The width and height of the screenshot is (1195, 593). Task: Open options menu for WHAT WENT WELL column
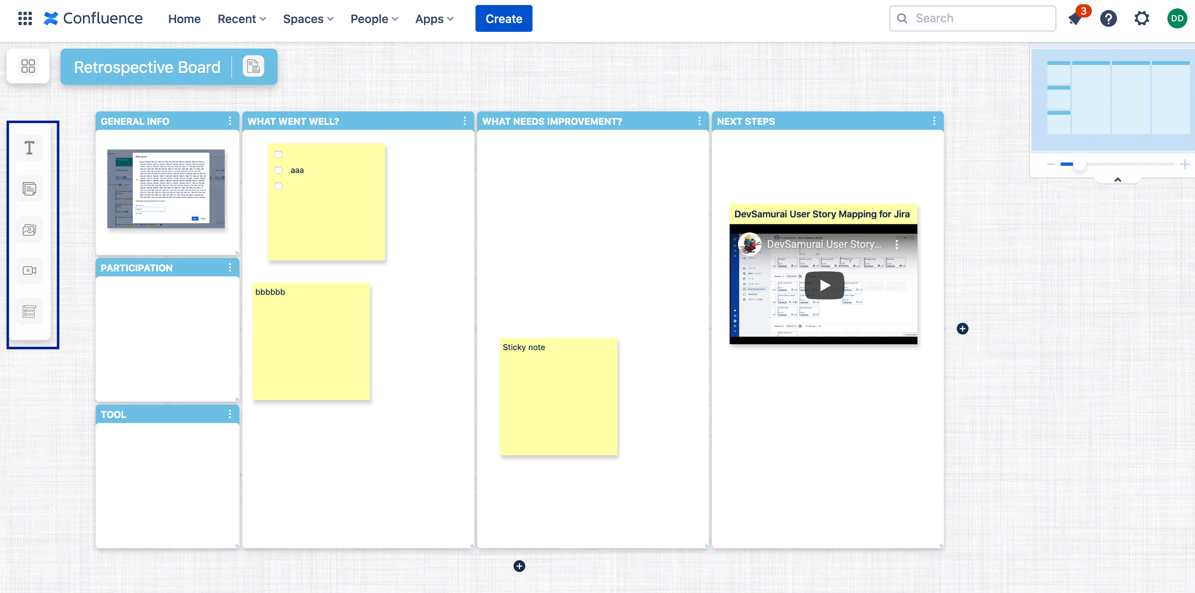464,121
